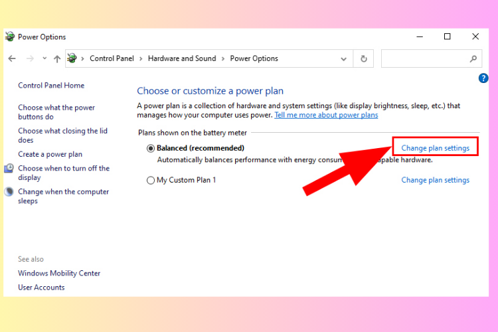Image resolution: width=498 pixels, height=332 pixels.
Task: Open Help via the blue question mark
Action: 483,78
